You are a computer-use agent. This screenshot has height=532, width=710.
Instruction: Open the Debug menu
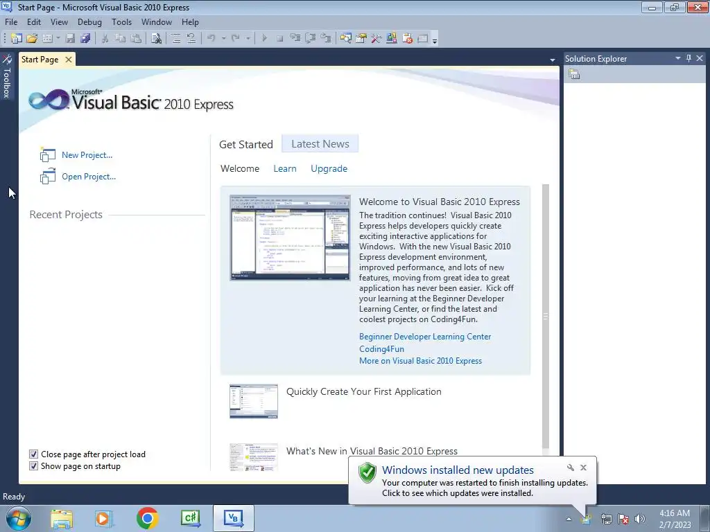pos(89,21)
